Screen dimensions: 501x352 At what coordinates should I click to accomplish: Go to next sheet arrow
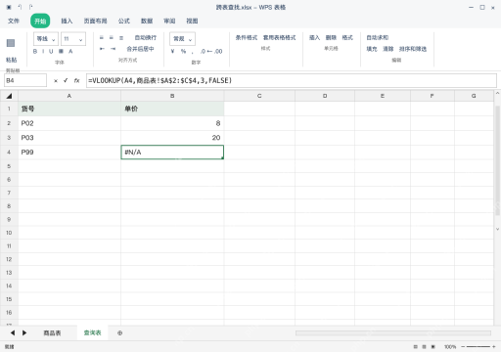pos(24,332)
